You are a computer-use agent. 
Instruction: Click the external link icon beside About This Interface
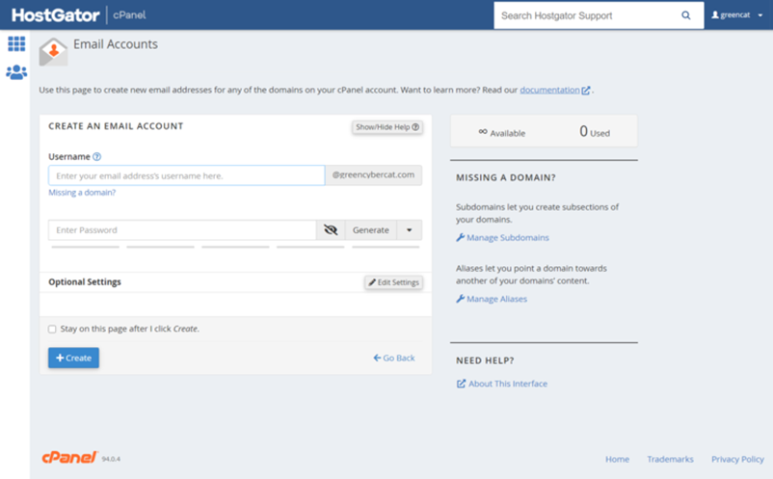click(x=461, y=384)
